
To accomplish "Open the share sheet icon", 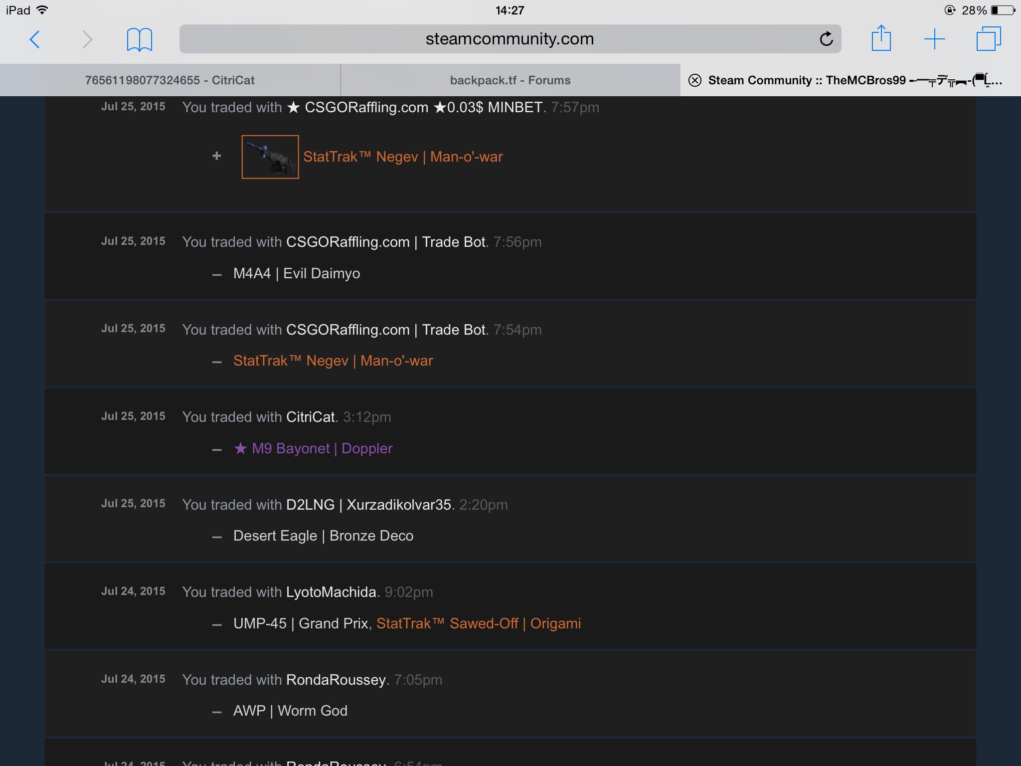I will coord(881,38).
